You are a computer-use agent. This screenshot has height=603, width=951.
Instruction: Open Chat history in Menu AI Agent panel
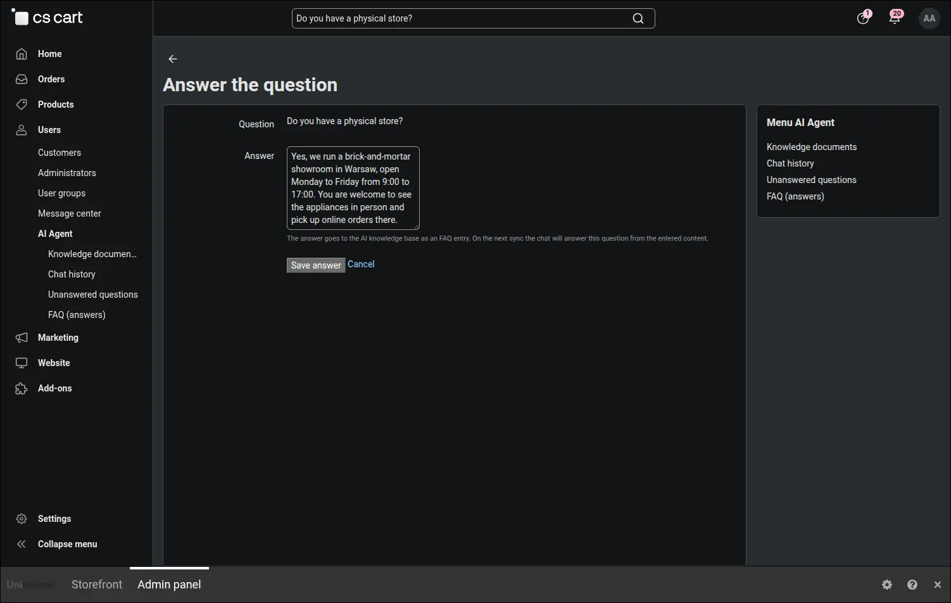pyautogui.click(x=790, y=163)
